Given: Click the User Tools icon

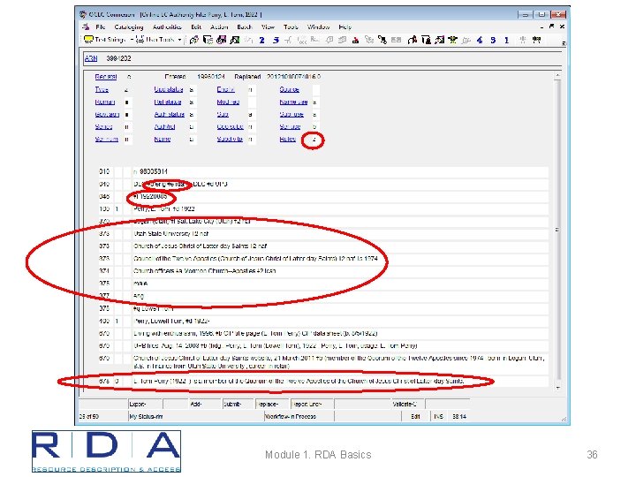Looking at the screenshot, I should point(140,40).
